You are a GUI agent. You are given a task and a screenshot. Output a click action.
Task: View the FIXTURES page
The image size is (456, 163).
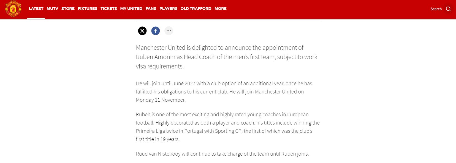(x=88, y=9)
